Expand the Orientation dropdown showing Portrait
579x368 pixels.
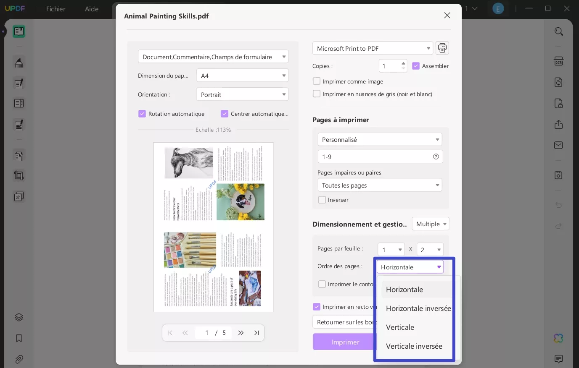242,94
